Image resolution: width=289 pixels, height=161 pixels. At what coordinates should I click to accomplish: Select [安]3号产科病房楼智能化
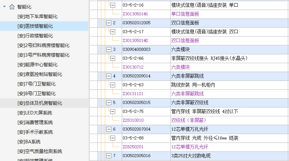tap(44, 55)
